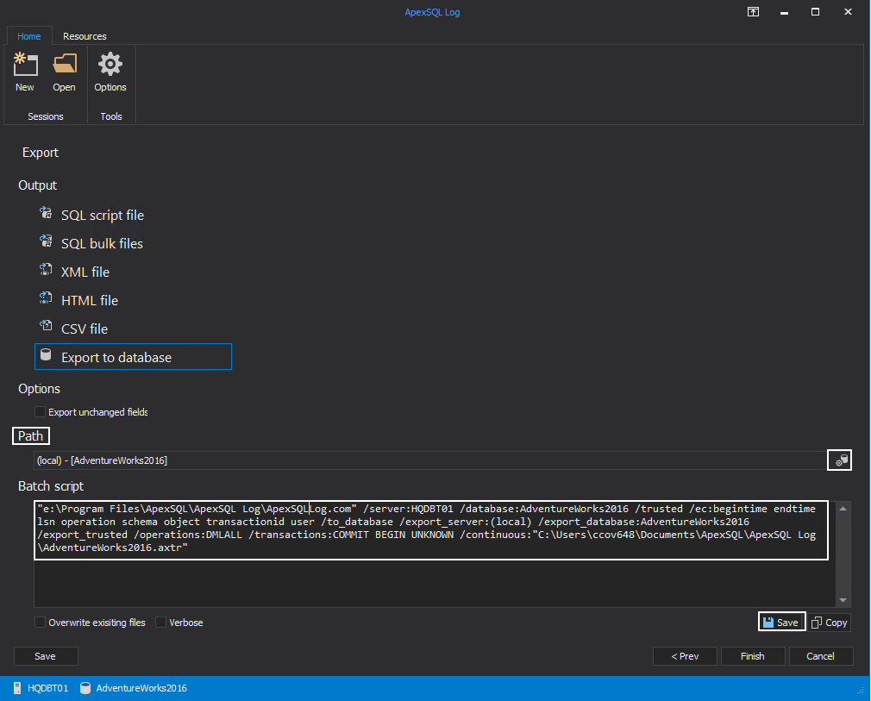Choose SQL bulk files output
This screenshot has height=701, width=871.
(x=102, y=244)
